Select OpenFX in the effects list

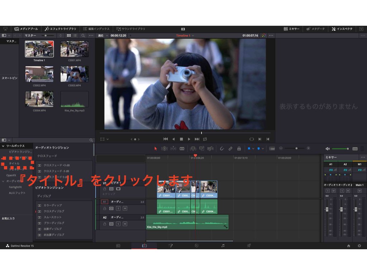point(11,175)
